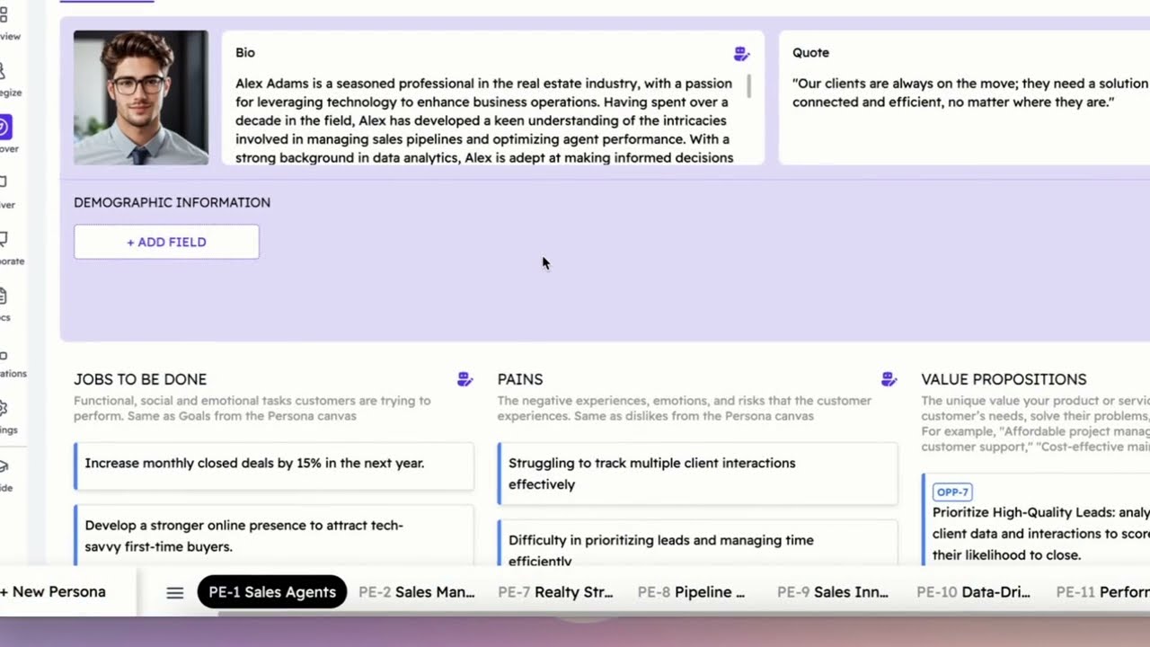The height and width of the screenshot is (647, 1150).
Task: Click the Quote text about clients on the move
Action: 970,93
